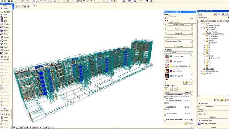The height and width of the screenshot is (129, 229).
Task: Click the red X delete icon in Navigator
Action: (228, 100)
